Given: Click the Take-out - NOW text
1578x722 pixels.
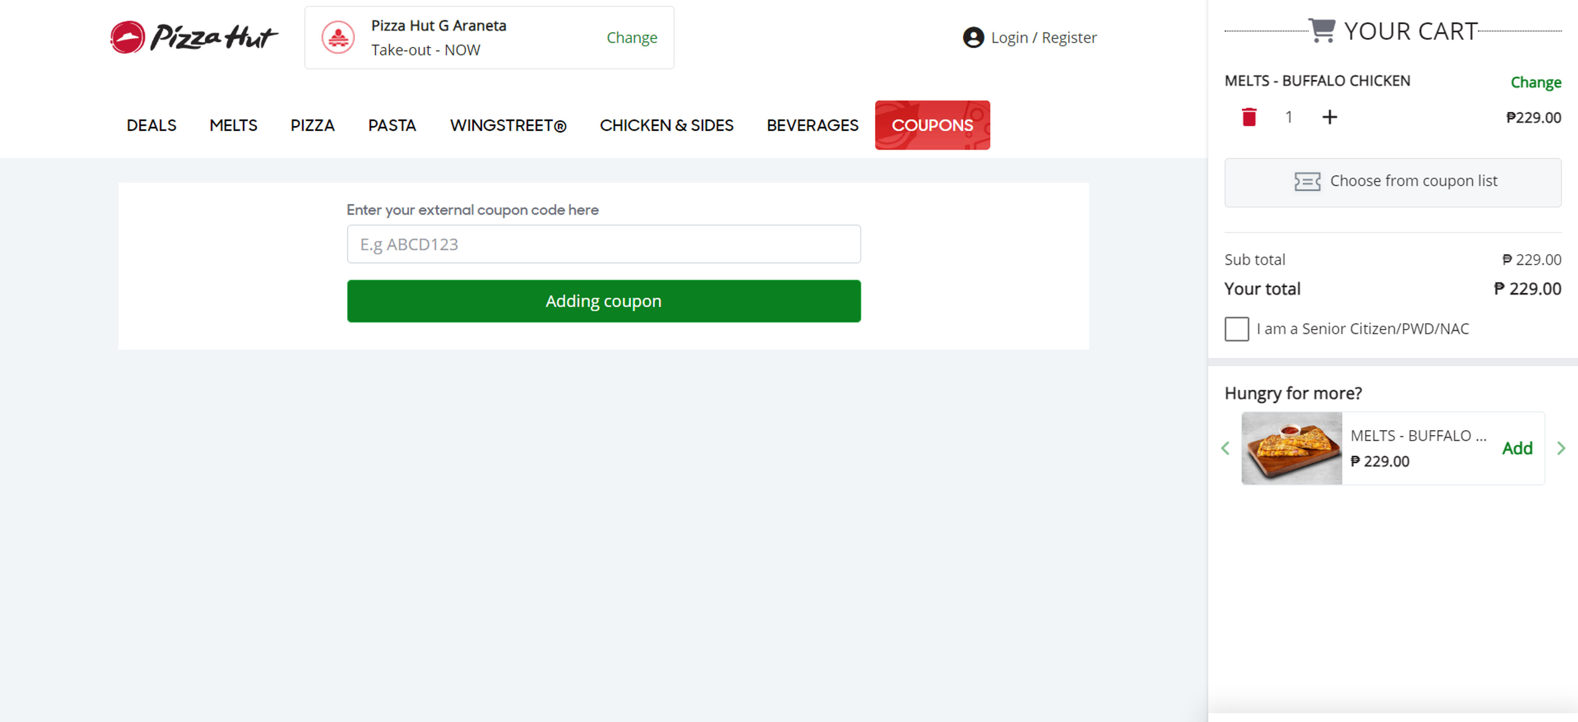Looking at the screenshot, I should (x=426, y=50).
